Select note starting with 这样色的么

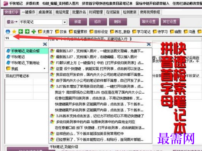pos(100,133)
